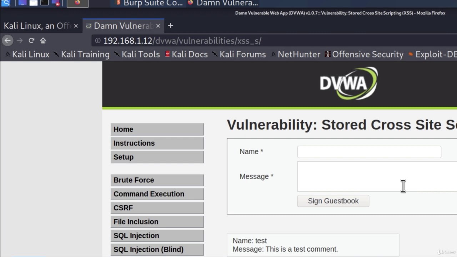Click the Message text area
Image resolution: width=457 pixels, height=257 pixels.
tap(377, 177)
